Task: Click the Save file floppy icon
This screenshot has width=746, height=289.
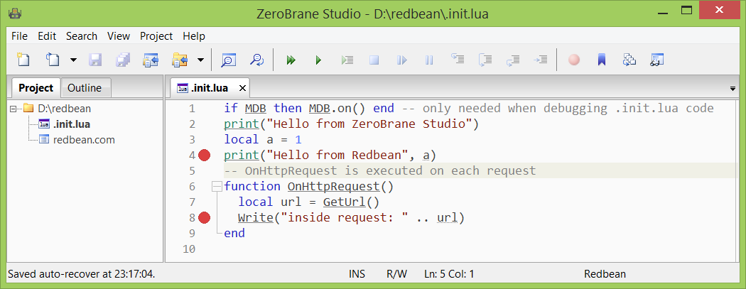Action: pos(95,60)
